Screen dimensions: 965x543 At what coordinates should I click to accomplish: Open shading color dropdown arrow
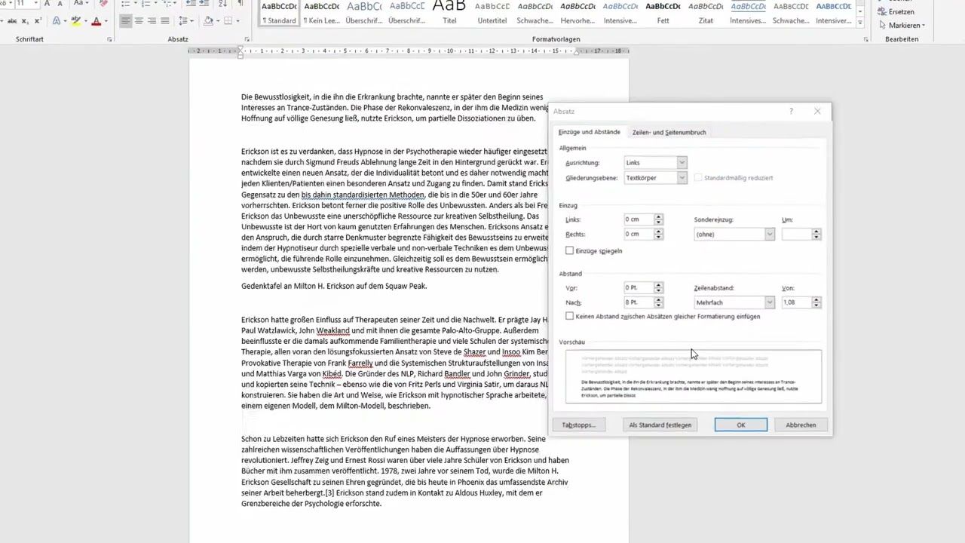point(218,21)
